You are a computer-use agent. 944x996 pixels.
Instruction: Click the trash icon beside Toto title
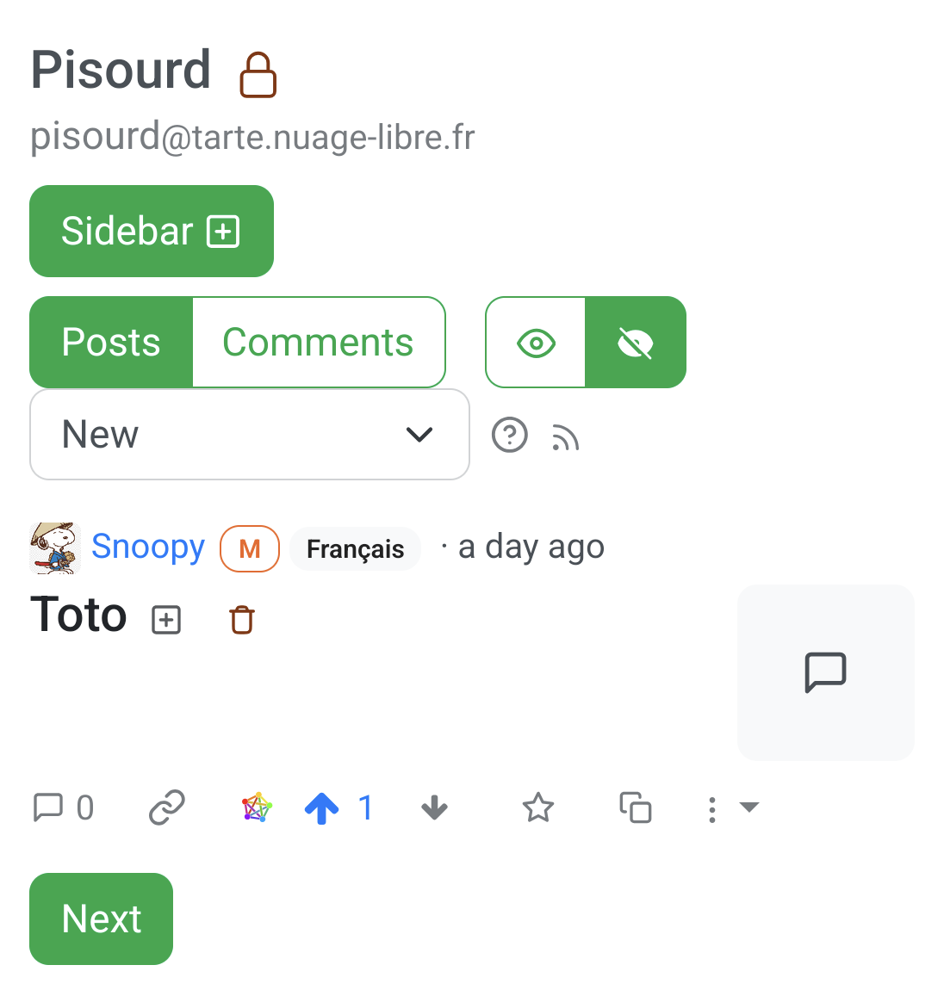pos(242,620)
